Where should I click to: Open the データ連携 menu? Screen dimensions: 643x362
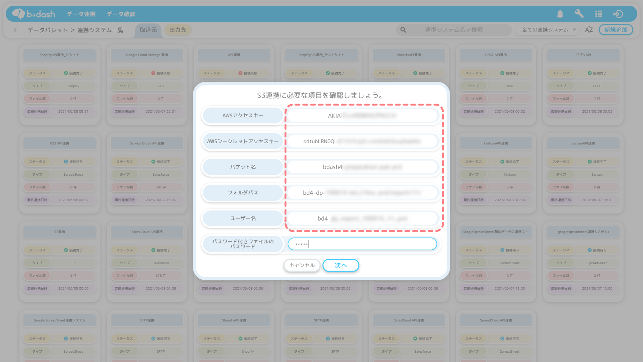coord(81,14)
